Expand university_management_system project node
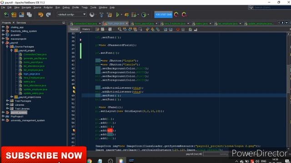291x163 pixels. coord(3,120)
